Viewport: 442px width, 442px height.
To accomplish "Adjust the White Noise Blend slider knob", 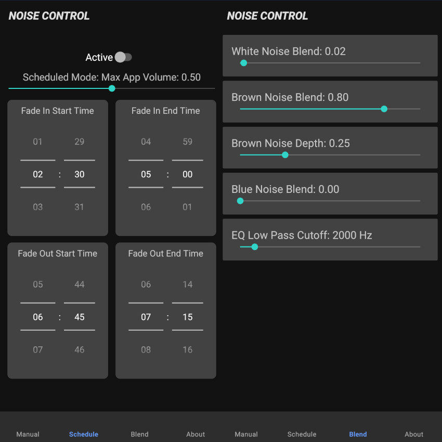I will (x=243, y=63).
